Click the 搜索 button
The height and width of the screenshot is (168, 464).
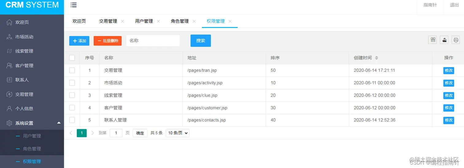tap(201, 40)
